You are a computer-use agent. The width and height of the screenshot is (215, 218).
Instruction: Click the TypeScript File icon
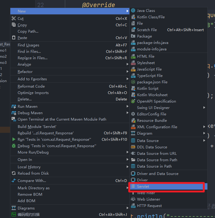pos(133,76)
